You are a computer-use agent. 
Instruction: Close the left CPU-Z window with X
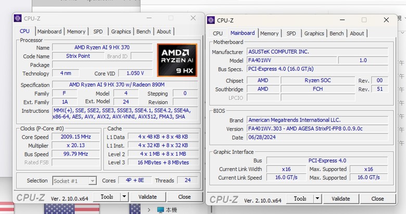pos(193,18)
